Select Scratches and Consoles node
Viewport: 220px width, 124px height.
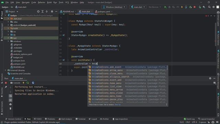[x=20, y=73]
